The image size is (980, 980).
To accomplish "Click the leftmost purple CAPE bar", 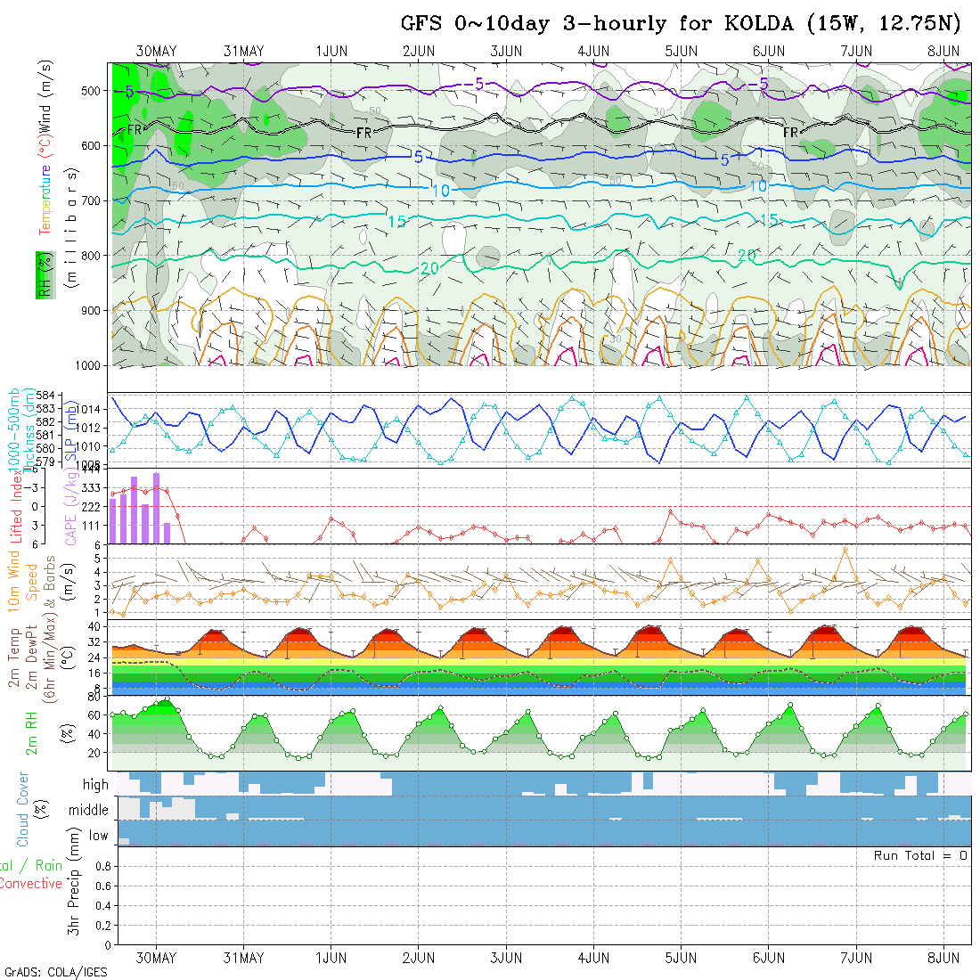I will pyautogui.click(x=113, y=521).
